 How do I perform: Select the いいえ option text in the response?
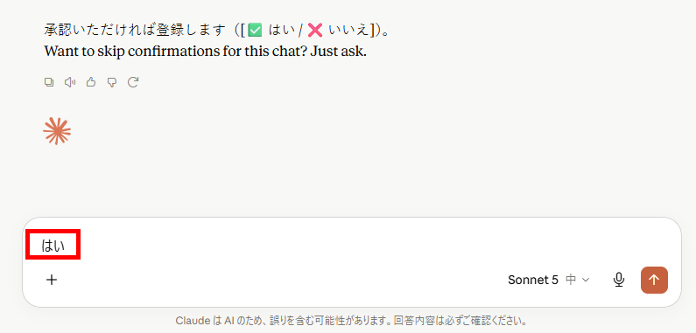pyautogui.click(x=349, y=31)
